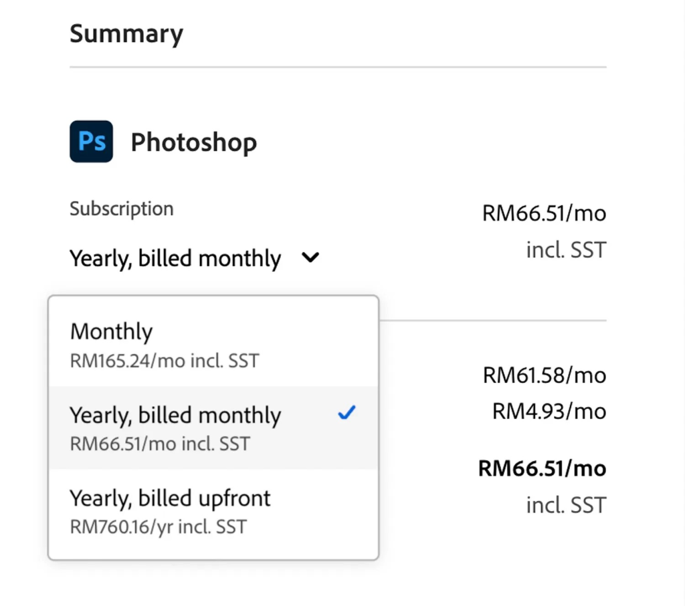Click the bold RM66.51/mo total price
Image resolution: width=685 pixels, height=606 pixels.
[542, 468]
